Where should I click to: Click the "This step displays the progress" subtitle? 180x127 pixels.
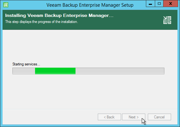click(41, 22)
